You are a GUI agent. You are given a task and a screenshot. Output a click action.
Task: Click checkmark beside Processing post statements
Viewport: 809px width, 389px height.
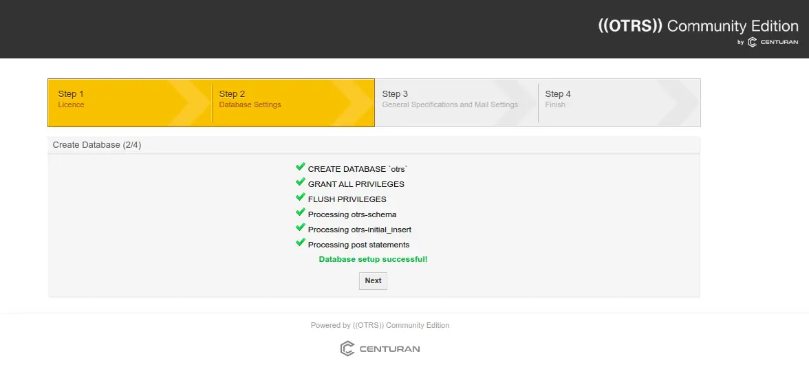(x=300, y=243)
